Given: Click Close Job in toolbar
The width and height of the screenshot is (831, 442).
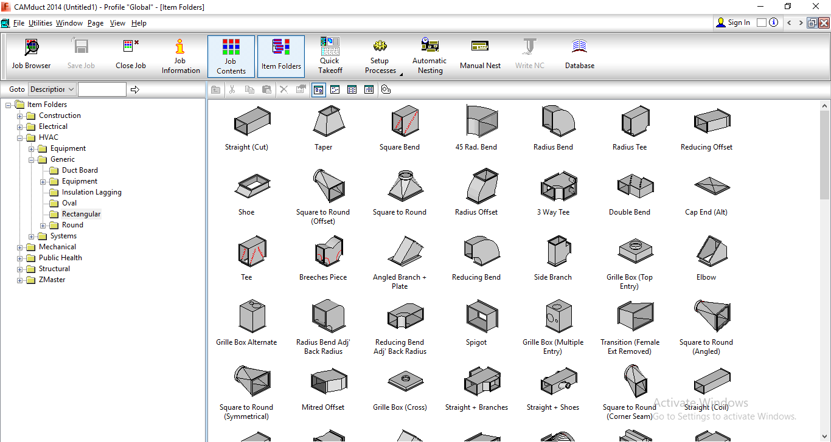Looking at the screenshot, I should pos(131,54).
